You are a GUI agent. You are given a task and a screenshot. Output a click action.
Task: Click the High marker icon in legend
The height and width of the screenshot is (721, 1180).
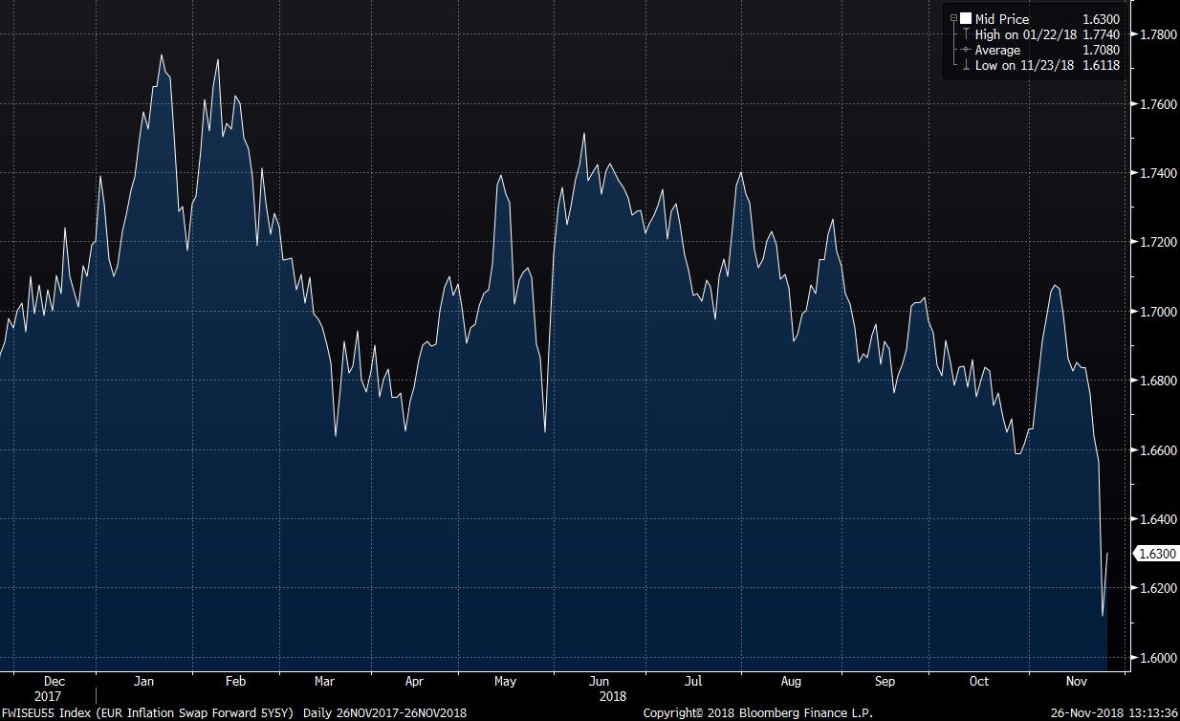966,34
